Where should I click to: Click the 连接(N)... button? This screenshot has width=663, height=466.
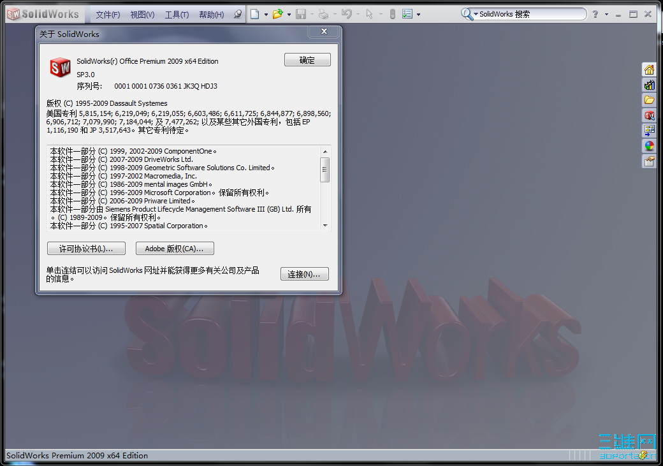(x=305, y=274)
